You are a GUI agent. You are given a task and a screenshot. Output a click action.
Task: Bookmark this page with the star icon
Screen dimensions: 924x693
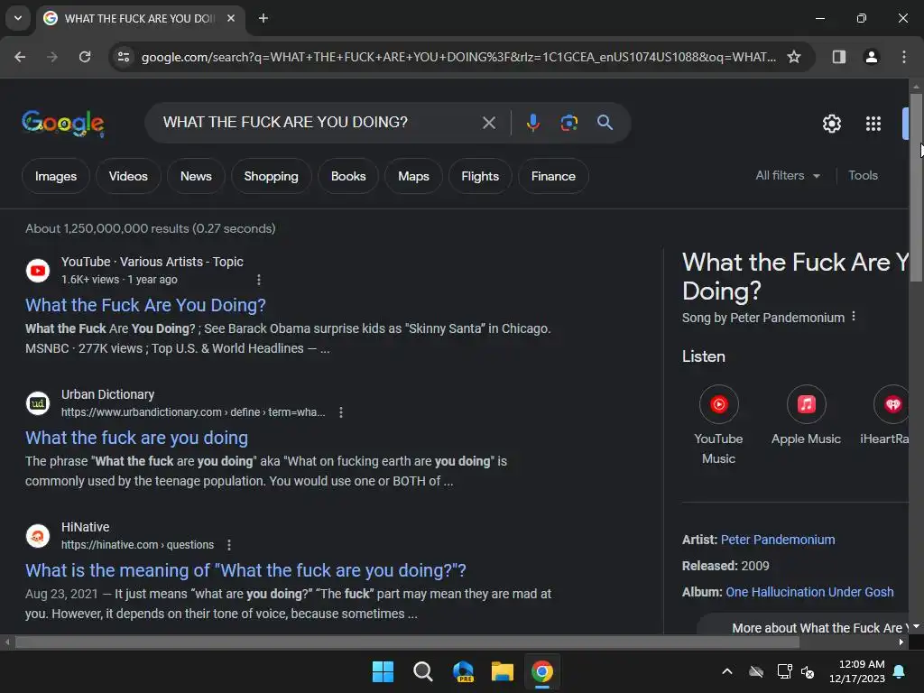pos(794,57)
